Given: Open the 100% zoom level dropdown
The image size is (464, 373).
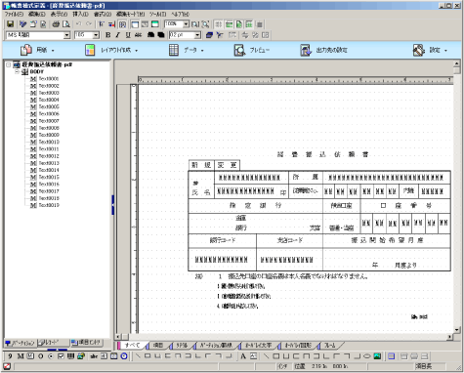Looking at the screenshot, I should (x=186, y=24).
